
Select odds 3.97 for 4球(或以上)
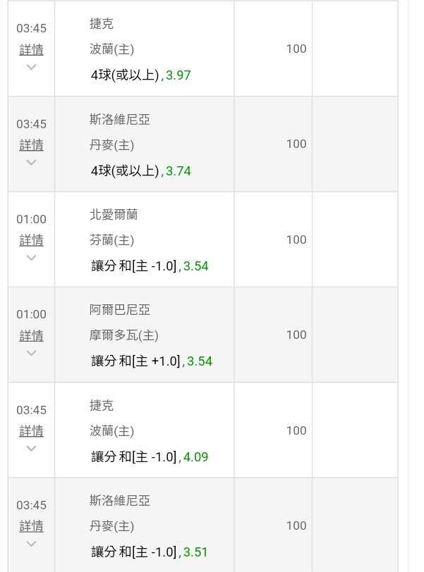(178, 75)
